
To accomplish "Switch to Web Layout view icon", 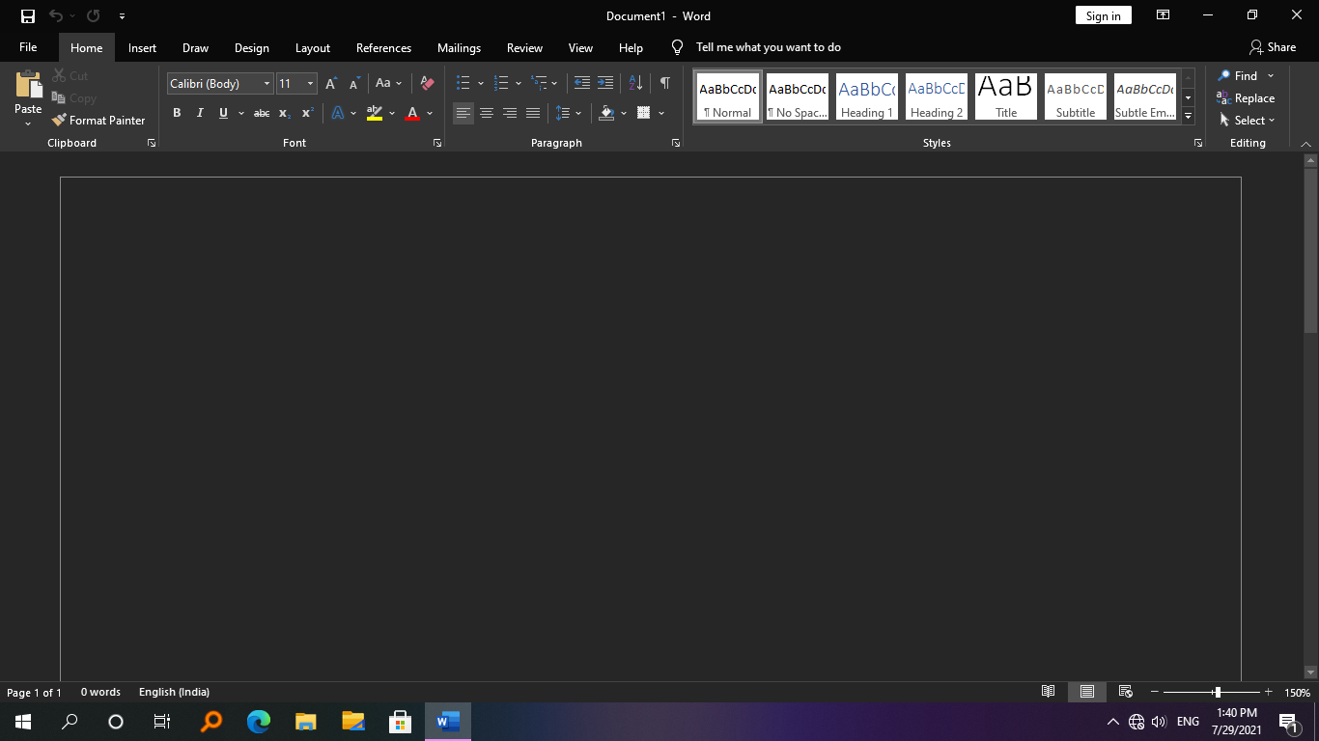I will point(1125,692).
